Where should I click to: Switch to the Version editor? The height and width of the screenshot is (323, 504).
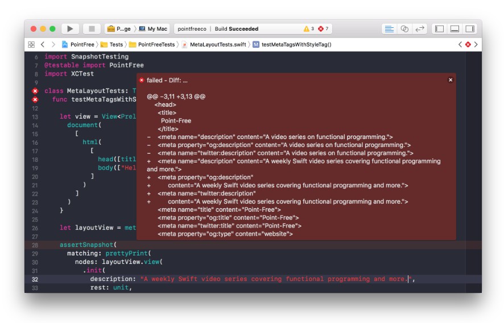pyautogui.click(x=420, y=28)
